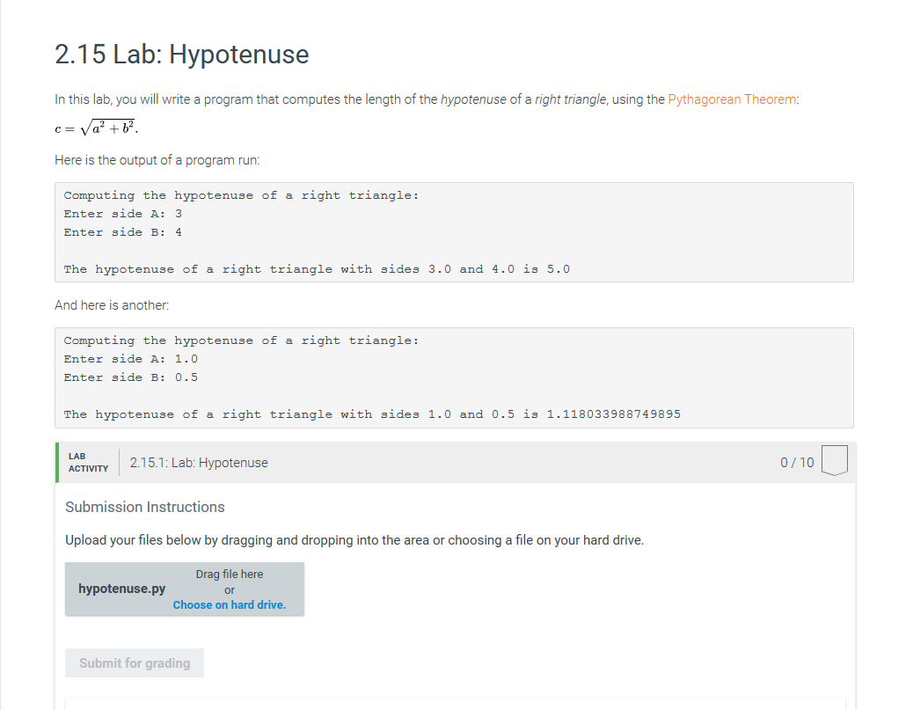Select the line reading Enter side A: 3

121,213
